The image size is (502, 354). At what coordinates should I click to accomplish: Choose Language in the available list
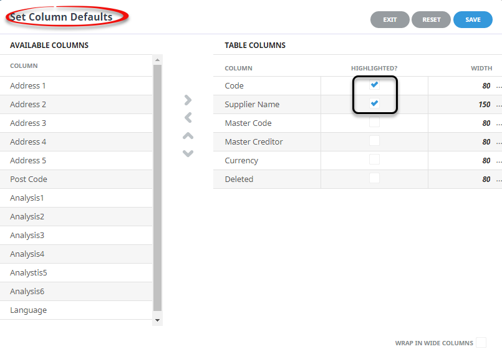coord(29,310)
